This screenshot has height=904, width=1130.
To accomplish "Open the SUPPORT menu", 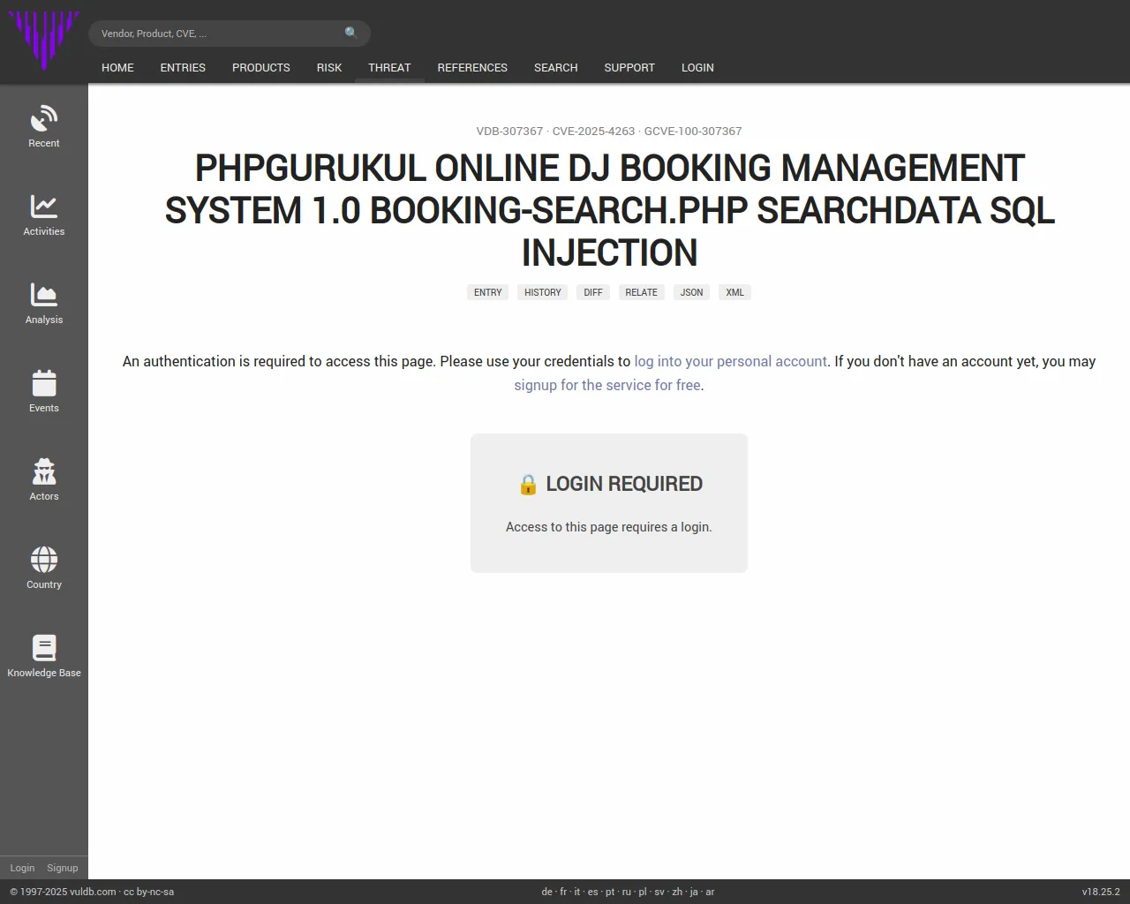I will [629, 67].
